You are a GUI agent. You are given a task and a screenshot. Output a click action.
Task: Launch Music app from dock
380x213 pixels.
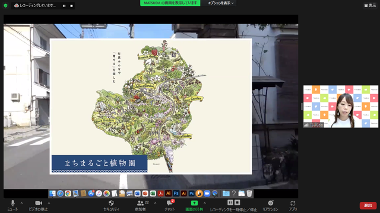coord(99,193)
